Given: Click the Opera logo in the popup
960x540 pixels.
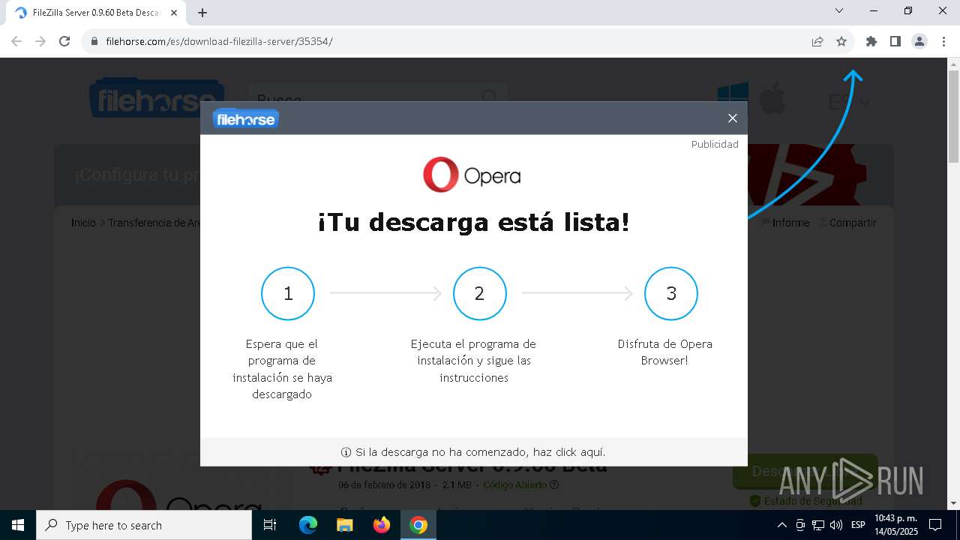Looking at the screenshot, I should click(x=472, y=175).
